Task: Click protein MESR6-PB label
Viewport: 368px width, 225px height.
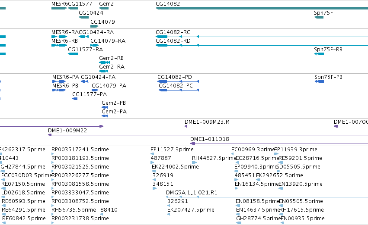Action: (x=65, y=86)
